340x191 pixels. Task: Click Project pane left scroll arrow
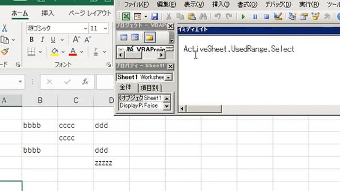coord(121,55)
